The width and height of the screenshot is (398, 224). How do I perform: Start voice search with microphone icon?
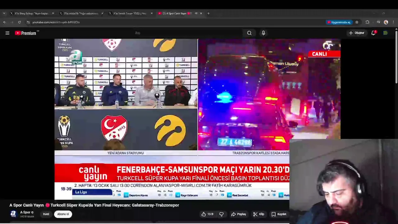263,33
